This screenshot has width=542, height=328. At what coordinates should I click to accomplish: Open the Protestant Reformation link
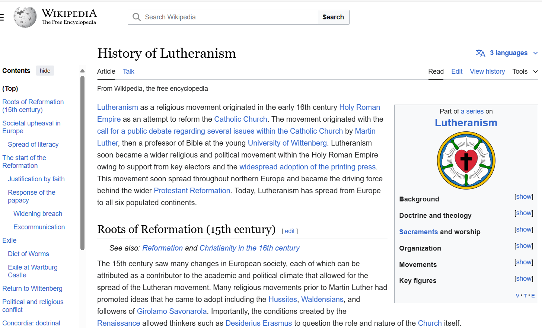[192, 191]
